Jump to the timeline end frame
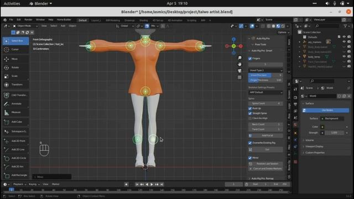Screen dimensions: 354x199 [162, 184]
